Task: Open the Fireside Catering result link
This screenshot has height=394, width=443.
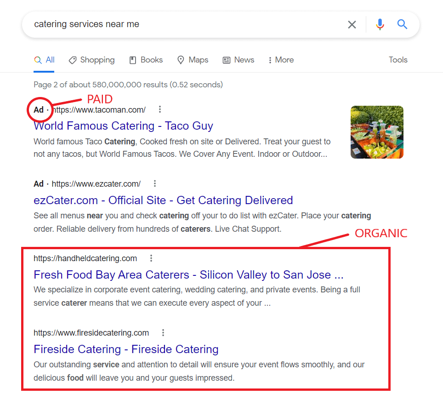Action: tap(126, 349)
